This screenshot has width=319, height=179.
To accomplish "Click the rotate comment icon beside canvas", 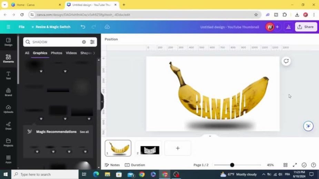I will (x=286, y=61).
